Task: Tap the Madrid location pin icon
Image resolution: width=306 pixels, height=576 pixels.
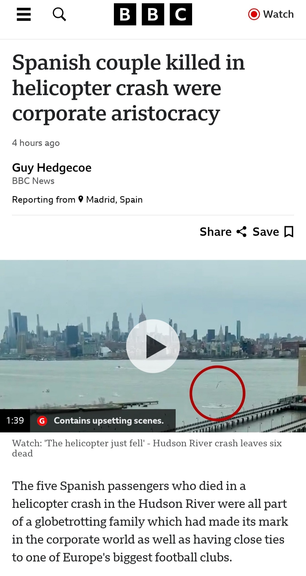Action: point(81,199)
